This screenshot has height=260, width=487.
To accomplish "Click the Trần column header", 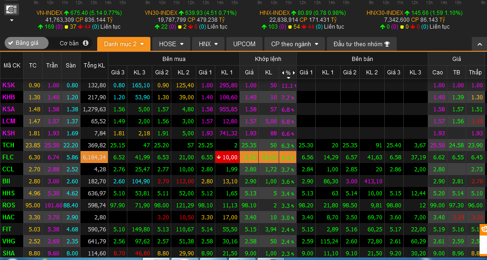I will pos(52,66).
